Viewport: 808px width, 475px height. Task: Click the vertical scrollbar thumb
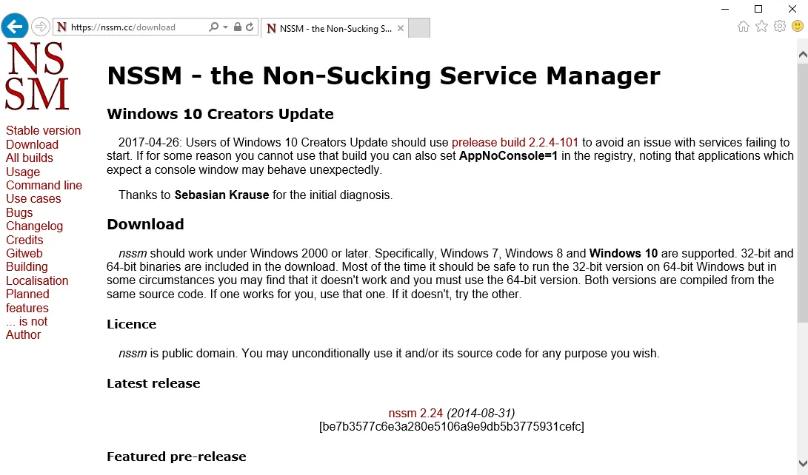802,192
